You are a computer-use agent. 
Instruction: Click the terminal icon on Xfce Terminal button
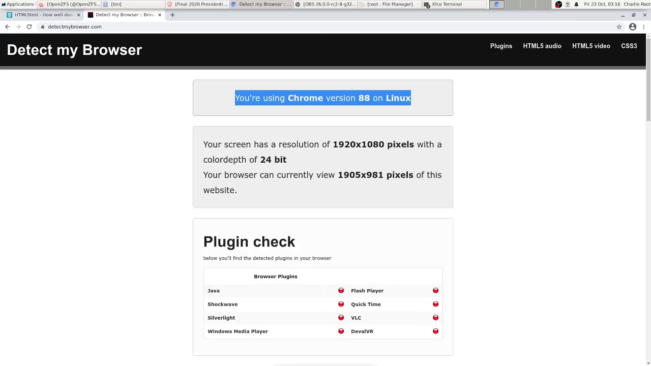(427, 4)
